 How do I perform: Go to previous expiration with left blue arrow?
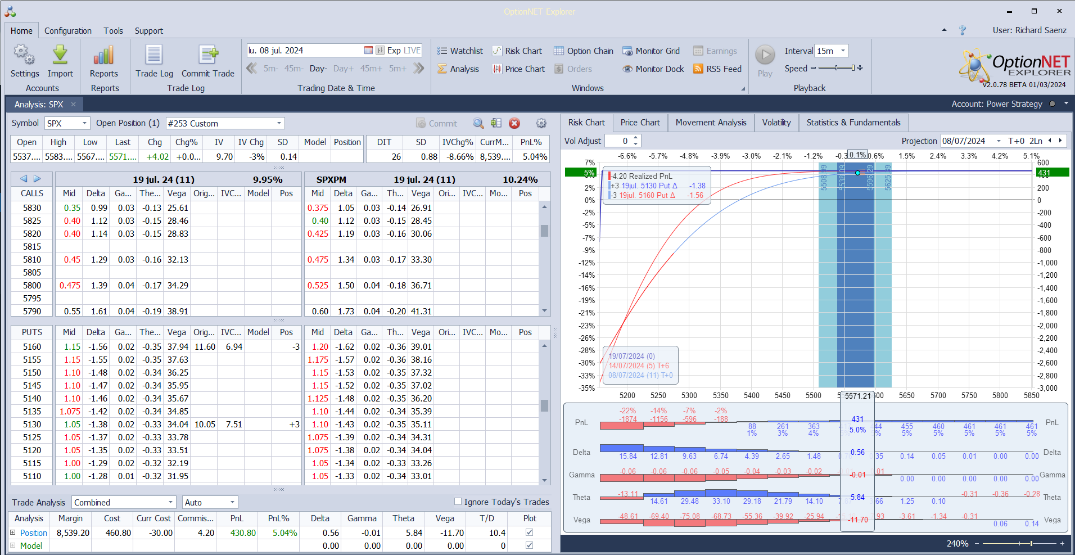tap(24, 179)
